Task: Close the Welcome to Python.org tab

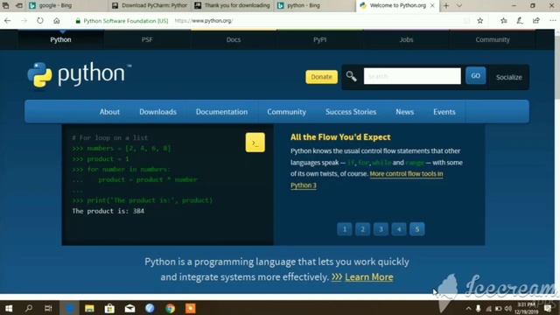Action: pyautogui.click(x=432, y=5)
